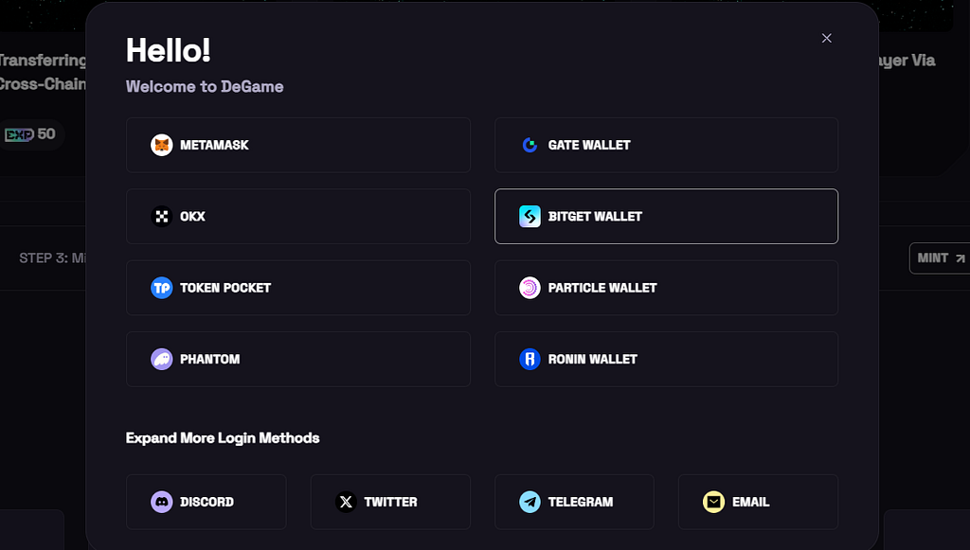Click the Telegram paper plane icon
Image resolution: width=970 pixels, height=550 pixels.
tap(530, 502)
